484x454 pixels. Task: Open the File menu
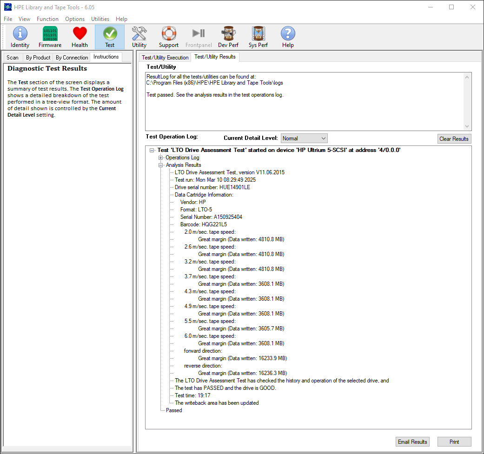tap(8, 19)
